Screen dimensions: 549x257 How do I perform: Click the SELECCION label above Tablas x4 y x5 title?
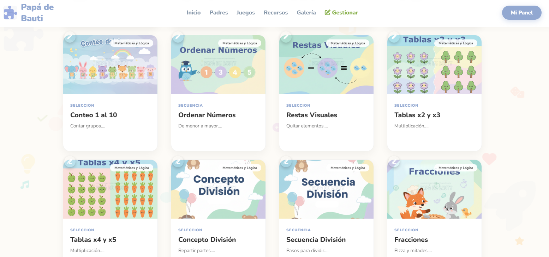[82, 230]
